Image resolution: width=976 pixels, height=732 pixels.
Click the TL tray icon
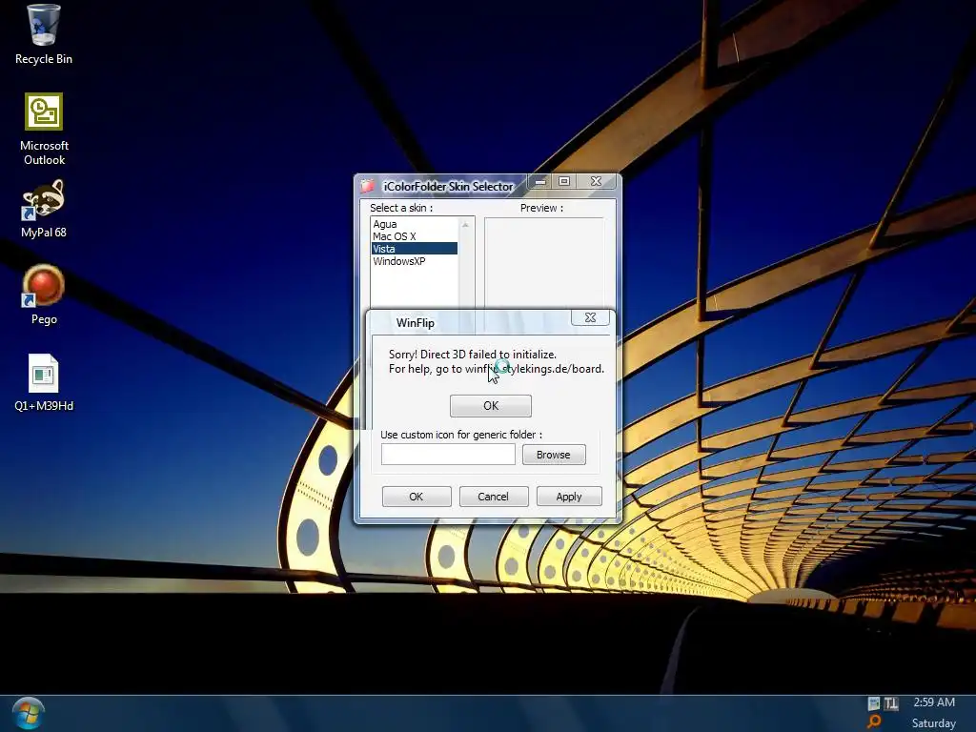891,703
